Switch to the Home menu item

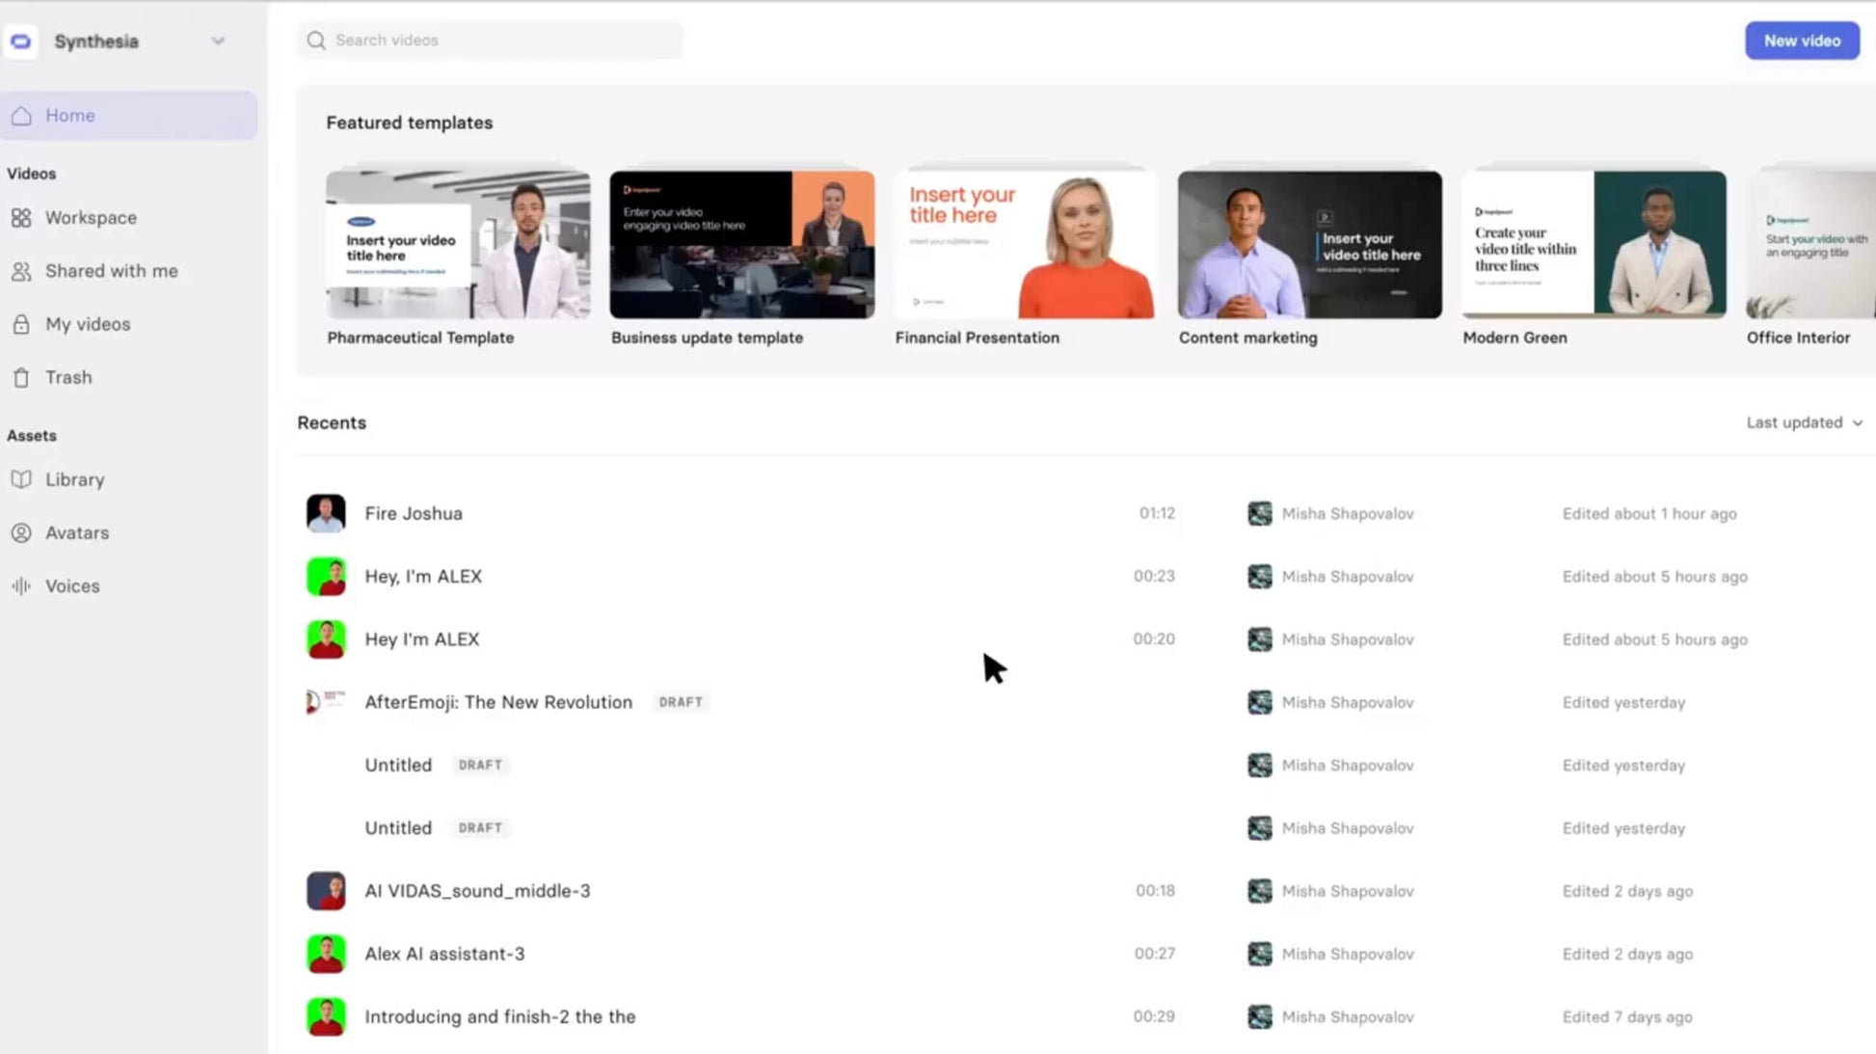point(69,115)
